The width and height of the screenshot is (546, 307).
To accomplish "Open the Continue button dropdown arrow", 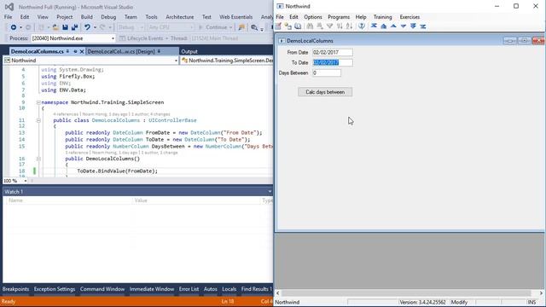I will click(230, 27).
